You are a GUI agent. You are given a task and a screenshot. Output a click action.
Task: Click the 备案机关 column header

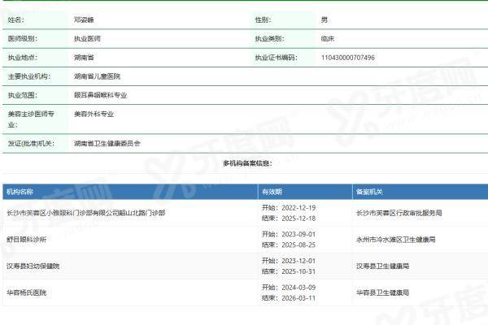368,192
